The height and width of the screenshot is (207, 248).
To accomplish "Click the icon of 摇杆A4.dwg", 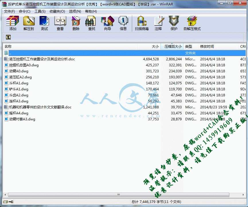I will pyautogui.click(x=6, y=113).
